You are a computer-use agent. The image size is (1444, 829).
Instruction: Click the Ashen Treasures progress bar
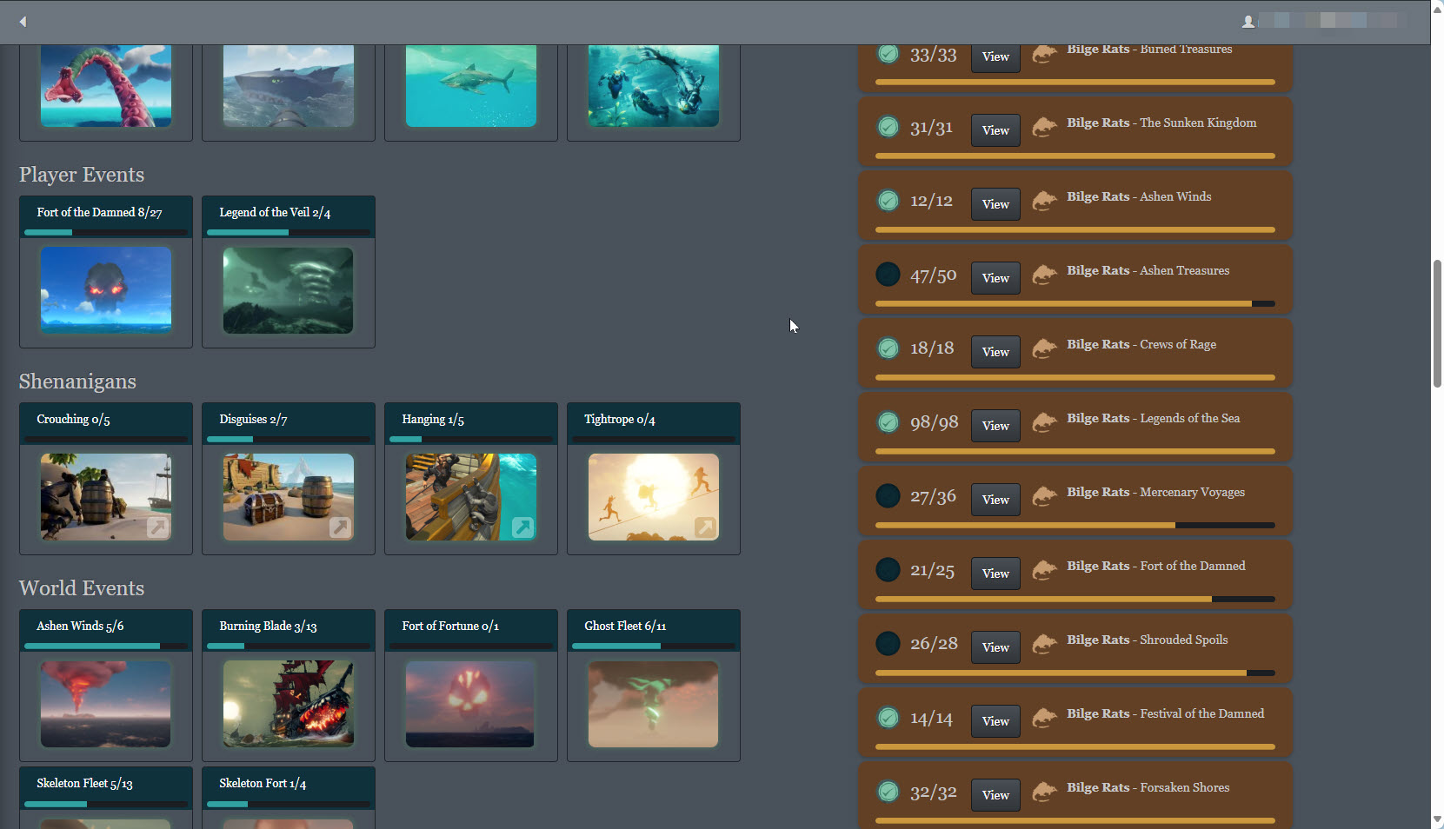point(1075,304)
